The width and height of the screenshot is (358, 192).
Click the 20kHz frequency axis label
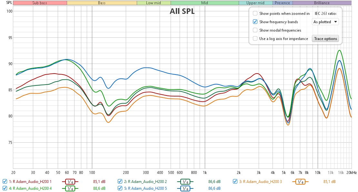coord(352,173)
